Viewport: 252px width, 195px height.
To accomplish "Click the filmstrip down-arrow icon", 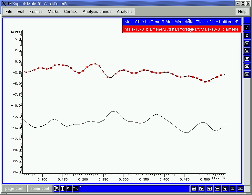I will (x=247, y=66).
